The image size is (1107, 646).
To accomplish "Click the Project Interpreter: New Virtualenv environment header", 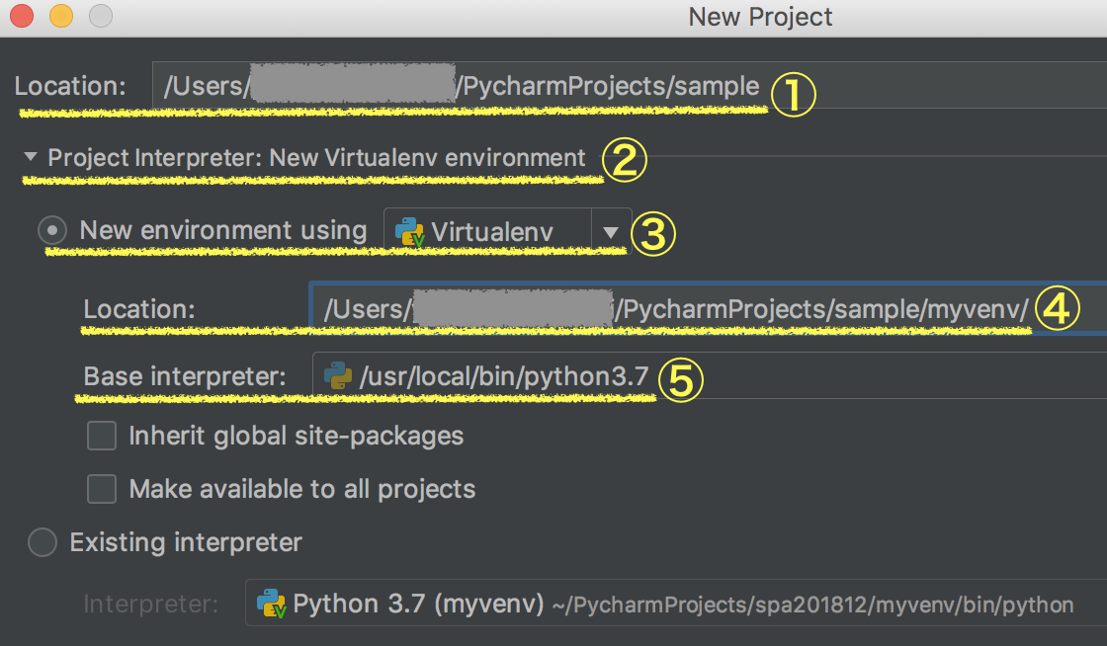I will 316,157.
